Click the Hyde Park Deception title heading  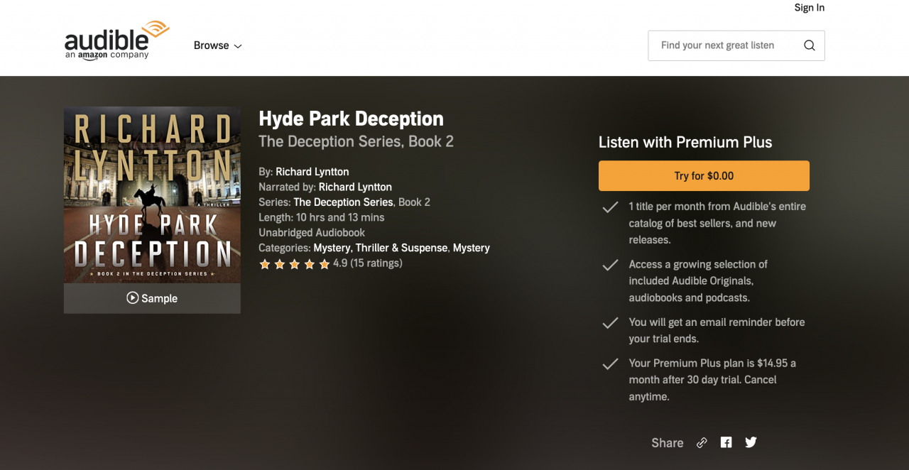[351, 119]
